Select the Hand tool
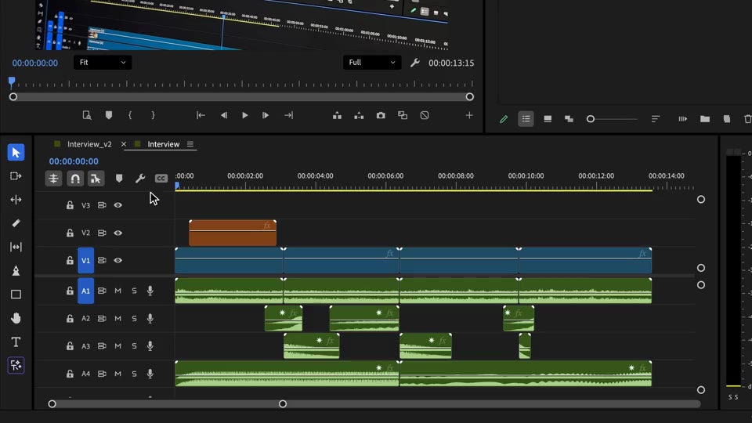752x423 pixels. (x=16, y=318)
